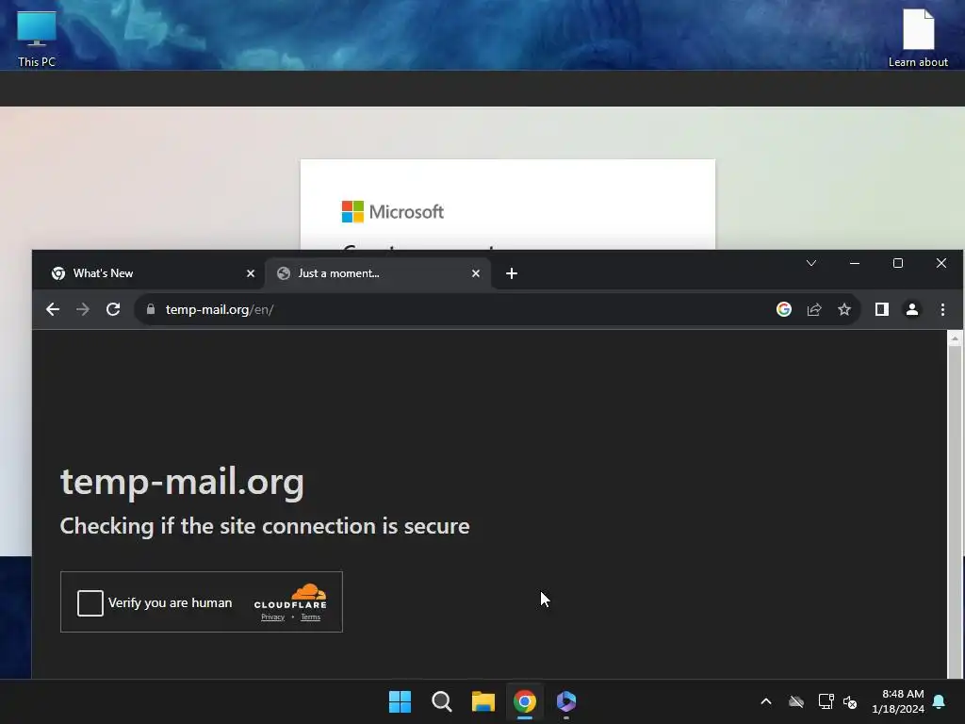Open Google icon in address bar
Image resolution: width=965 pixels, height=724 pixels.
(x=783, y=309)
